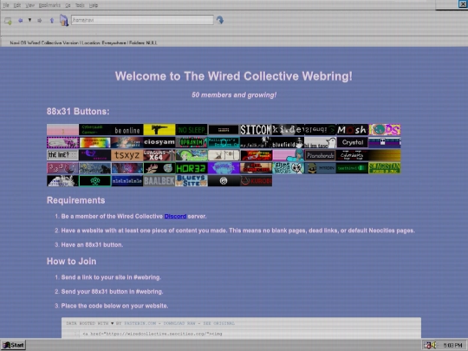The width and height of the screenshot is (468, 351).
Task: Open the Bookmarks menu
Action: [x=49, y=5]
